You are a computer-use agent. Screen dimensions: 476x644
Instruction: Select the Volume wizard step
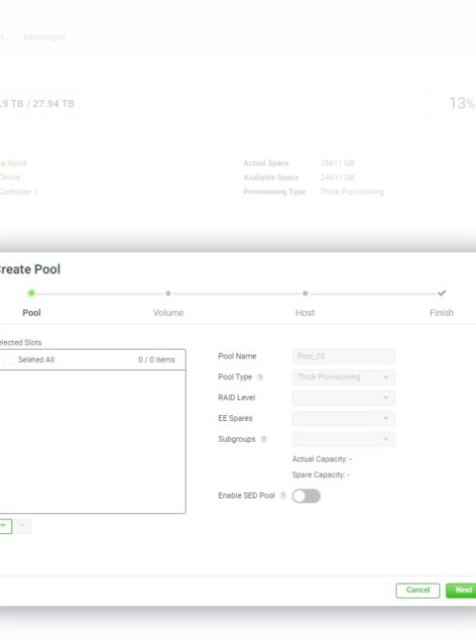pyautogui.click(x=169, y=312)
